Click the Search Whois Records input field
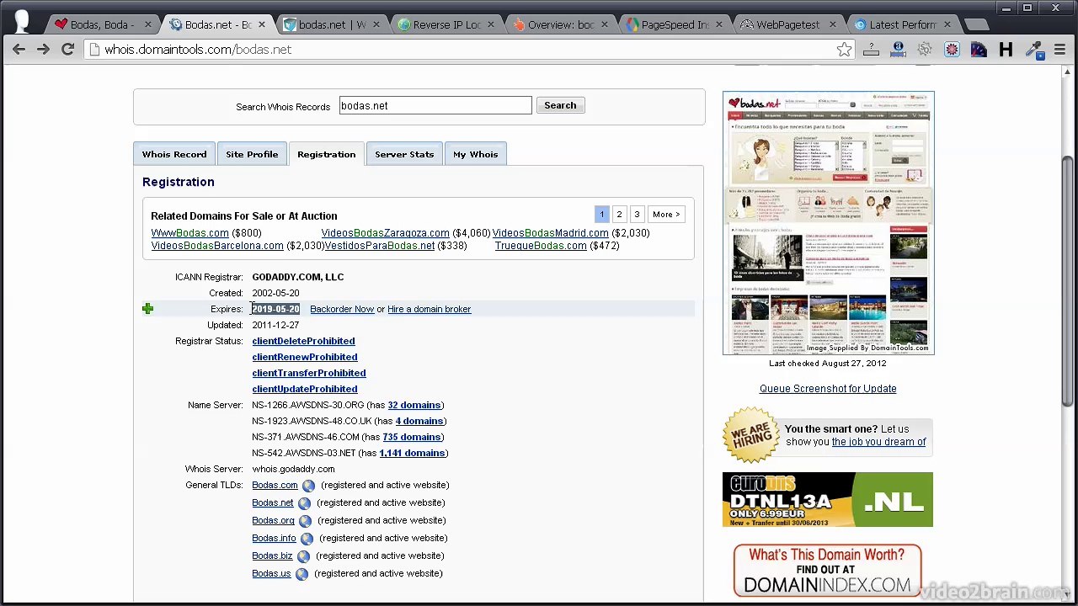This screenshot has width=1078, height=606. click(x=435, y=106)
